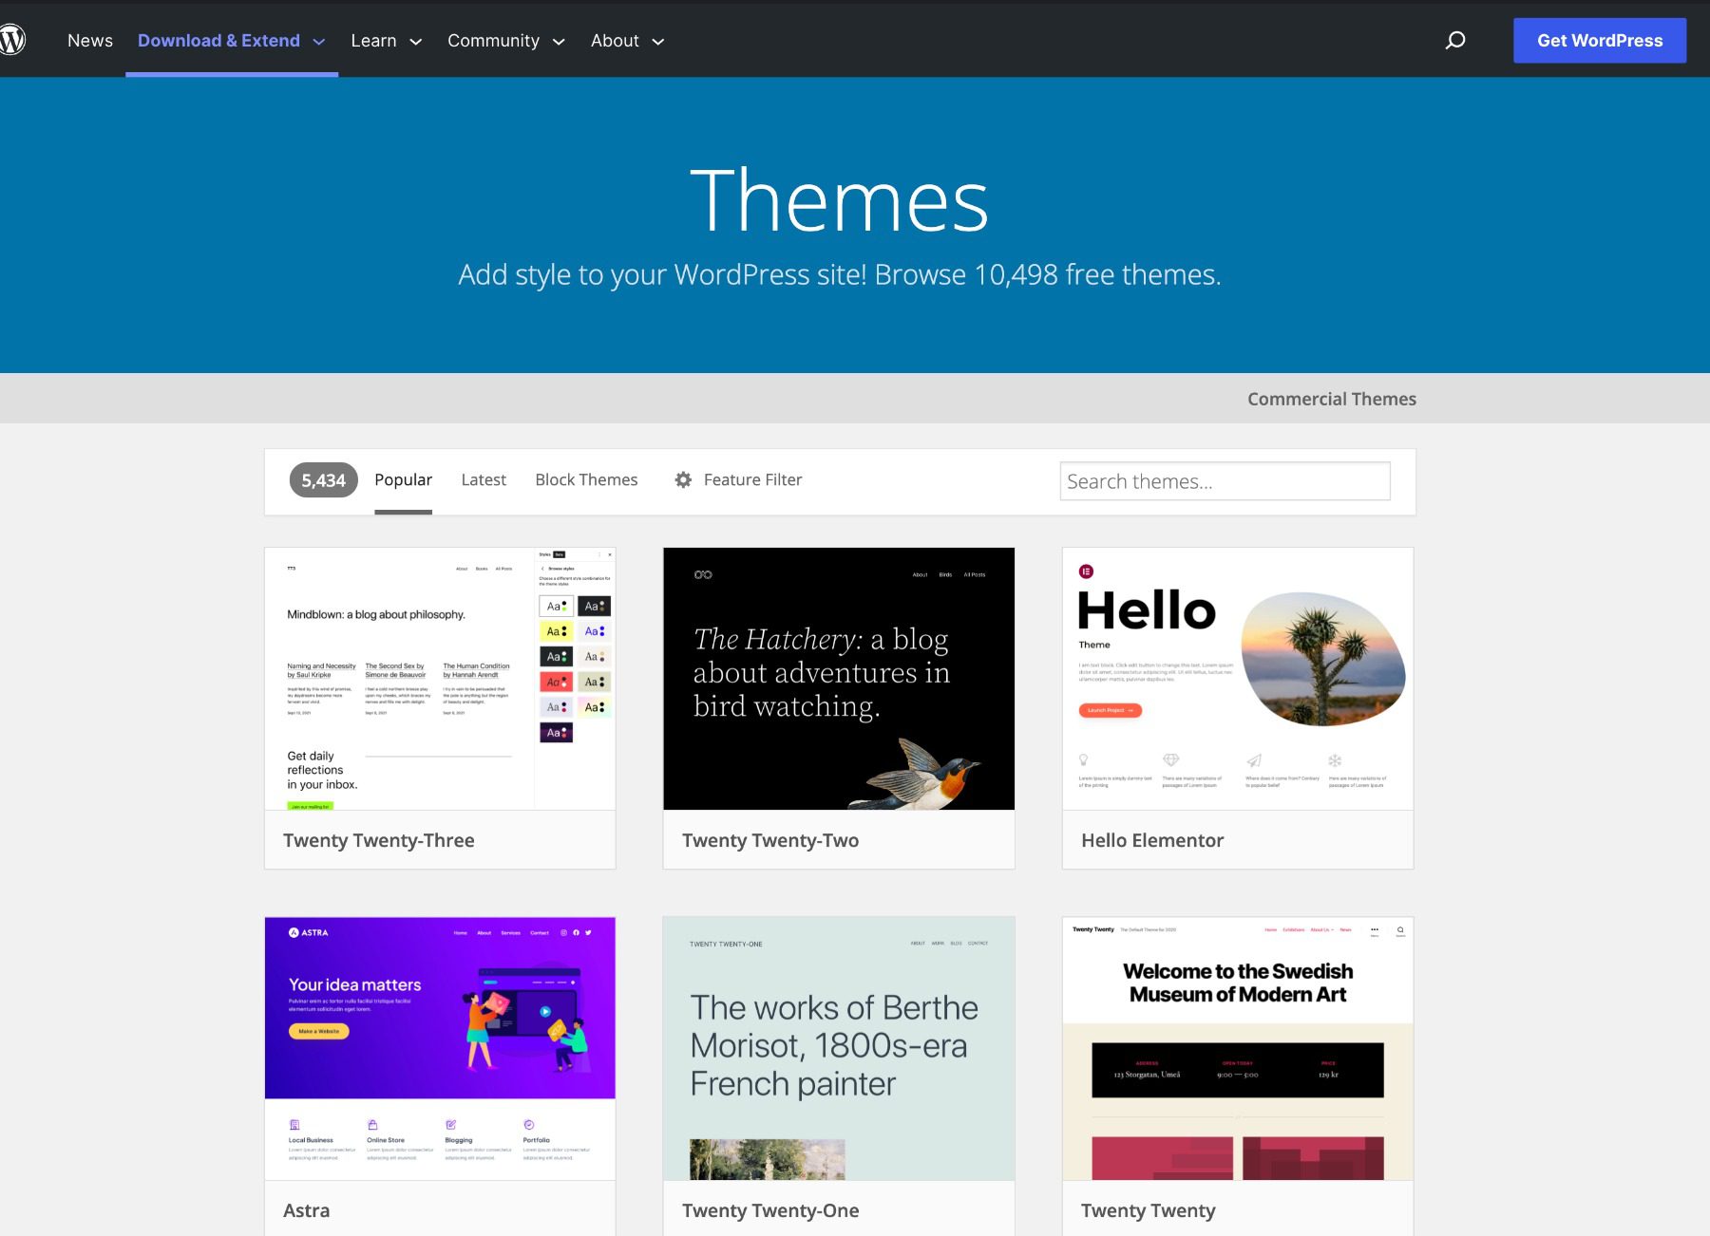Image resolution: width=1710 pixels, height=1236 pixels.
Task: Click the Astra theme name
Action: 306,1210
